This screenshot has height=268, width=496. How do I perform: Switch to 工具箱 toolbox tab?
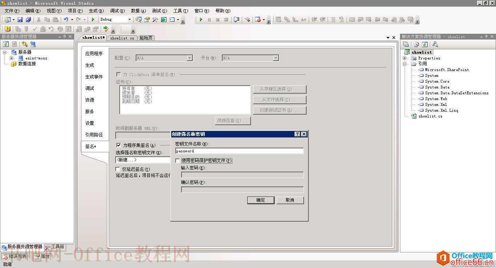pos(55,247)
